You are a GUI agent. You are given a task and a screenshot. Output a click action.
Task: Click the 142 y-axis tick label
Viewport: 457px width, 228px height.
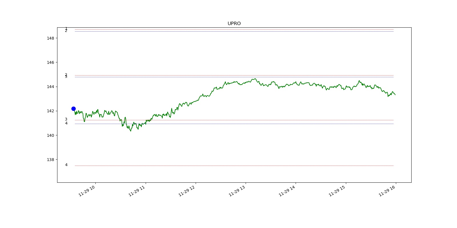[x=50, y=111]
